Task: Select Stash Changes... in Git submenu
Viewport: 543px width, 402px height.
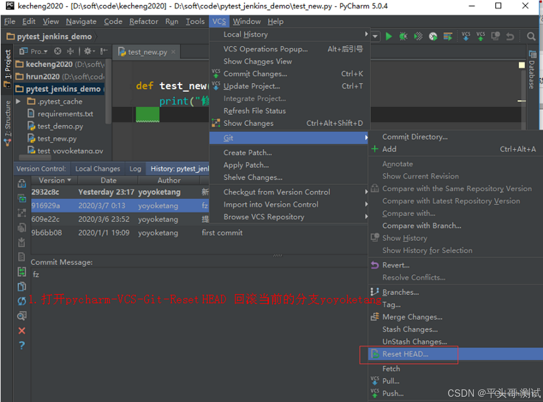Action: (x=456, y=329)
